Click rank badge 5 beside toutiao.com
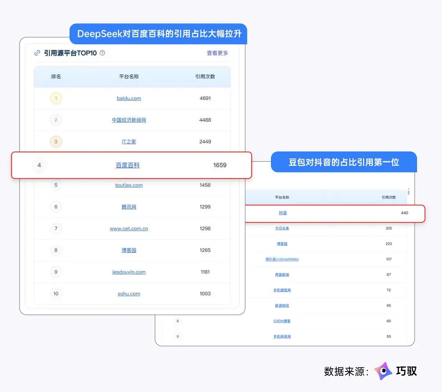The height and width of the screenshot is (392, 442). point(56,185)
